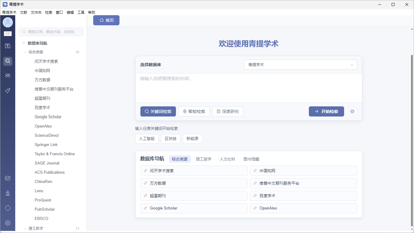
Task: Open the AI sparkle icon in sidebar
Action: (x=8, y=91)
